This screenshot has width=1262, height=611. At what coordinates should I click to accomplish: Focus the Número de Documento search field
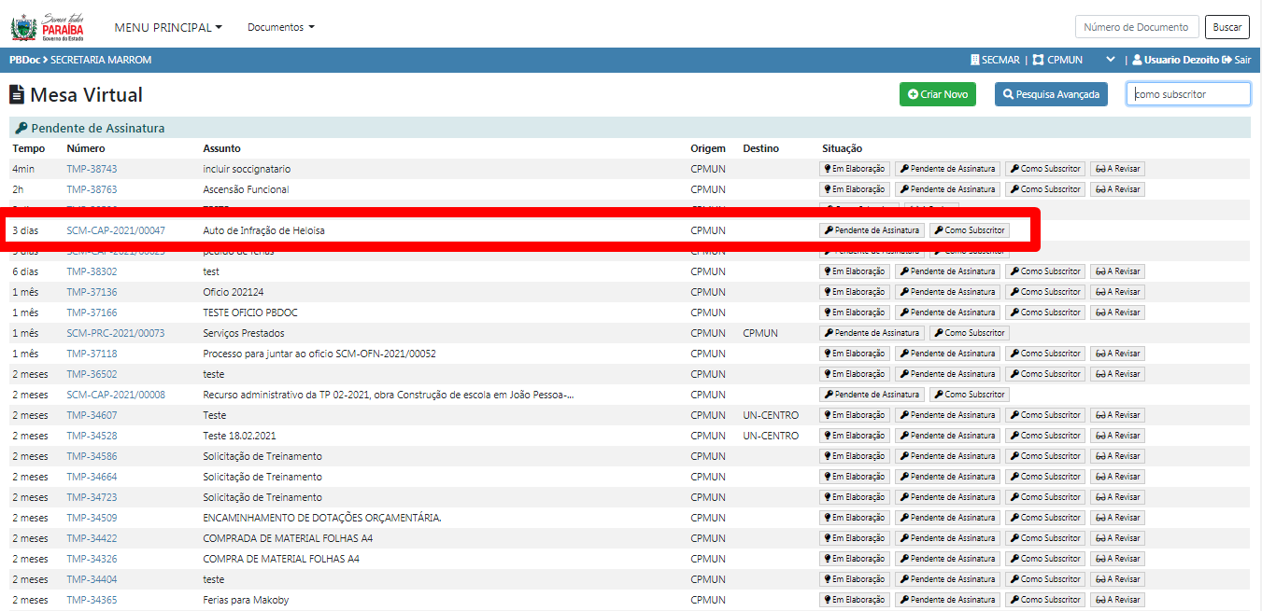point(1136,27)
